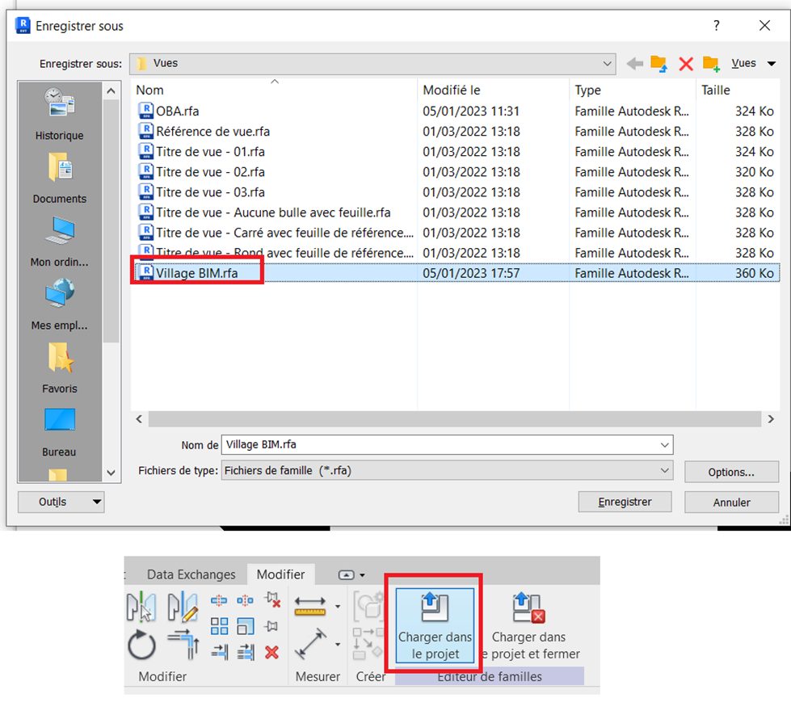This screenshot has height=719, width=791.
Task: Click the red X delete icon in dialog toolbar
Action: 686,64
